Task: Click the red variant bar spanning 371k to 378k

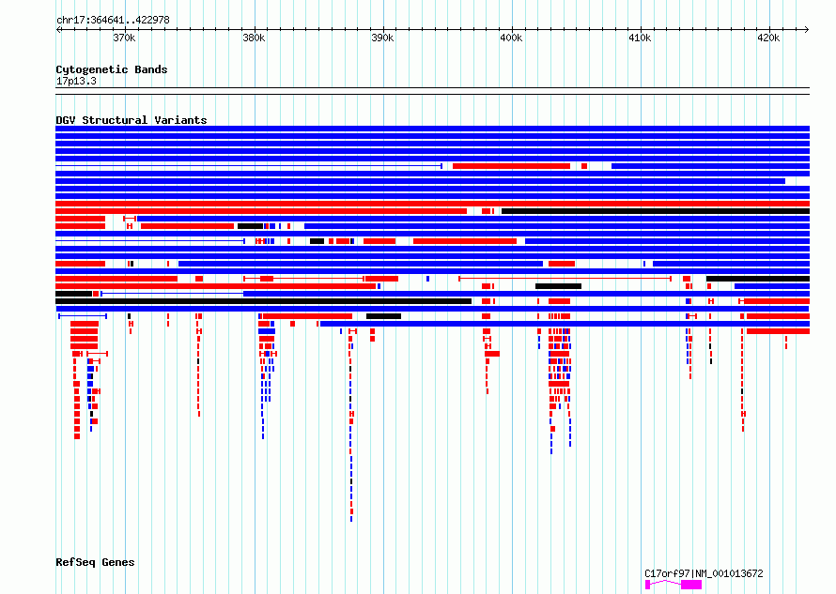Action: click(x=187, y=226)
